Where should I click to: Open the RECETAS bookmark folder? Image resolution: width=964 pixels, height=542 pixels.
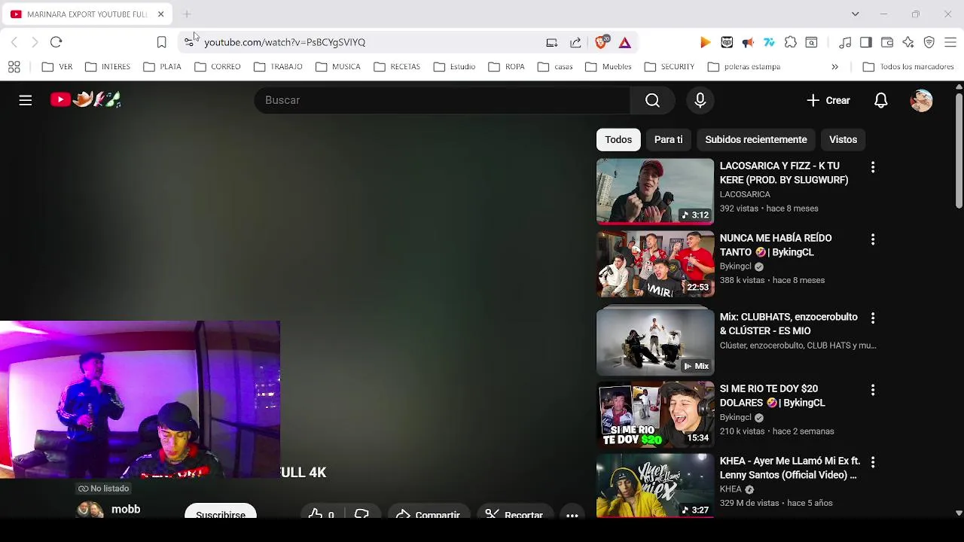397,67
